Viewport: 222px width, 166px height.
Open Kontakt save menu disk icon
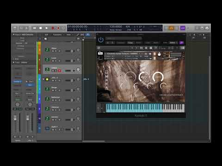141,48
